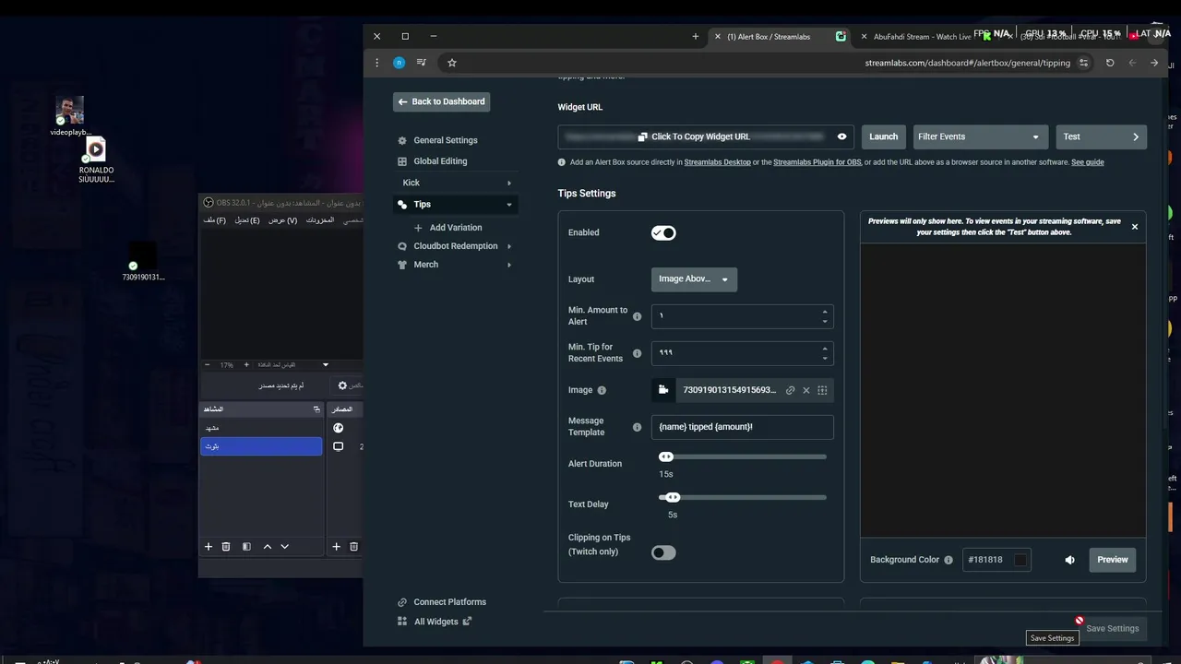Viewport: 1181px width, 664px height.
Task: Open the Streamlabs Desktop link
Action: point(718,162)
